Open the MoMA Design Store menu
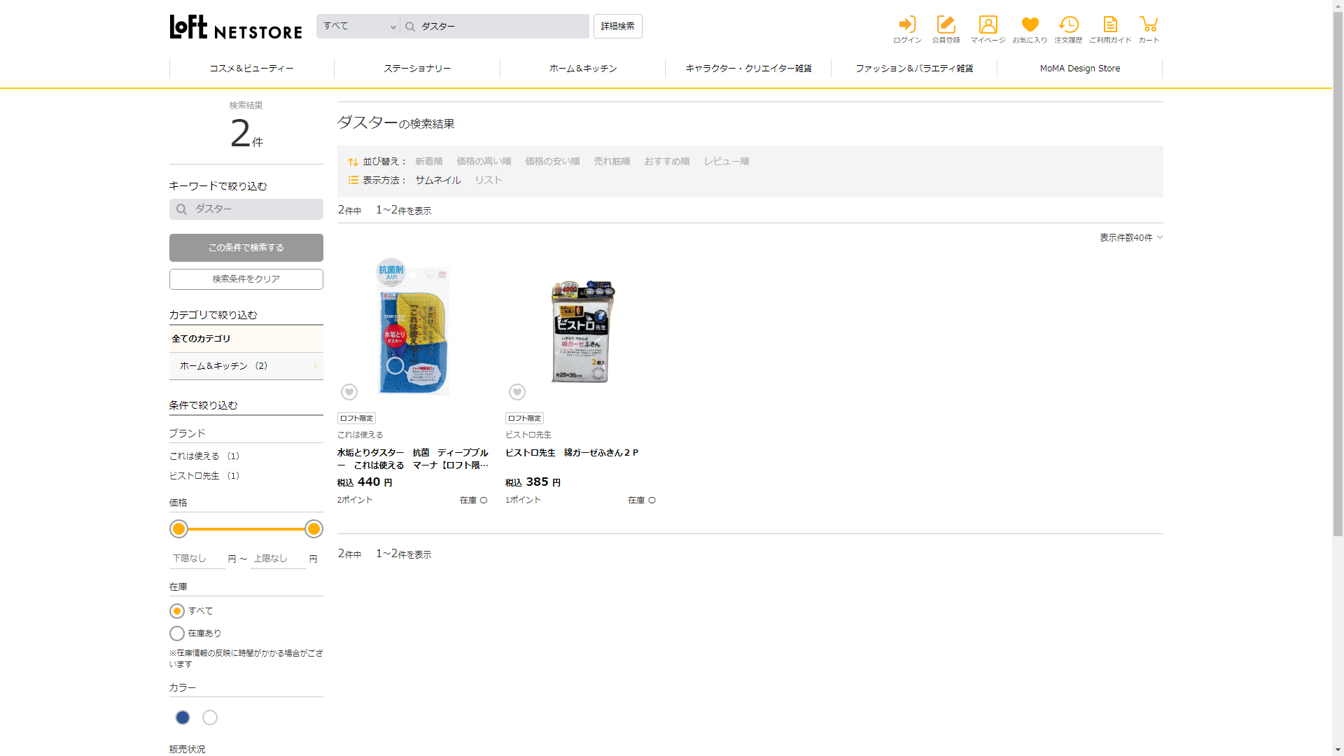 pos(1079,69)
